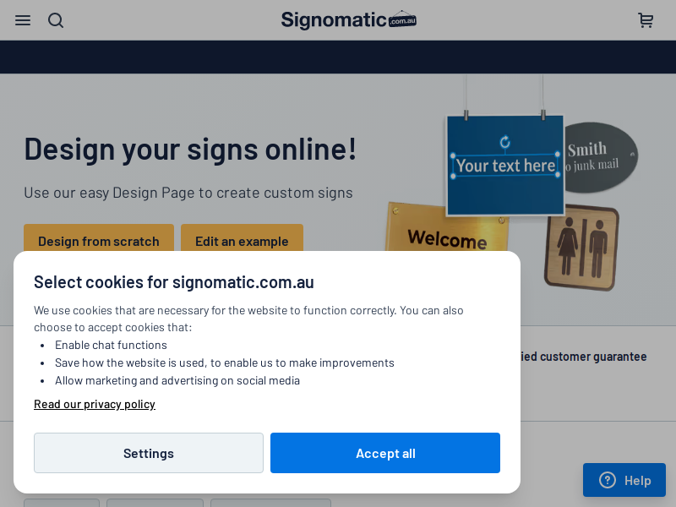Click the question mark Help icon
This screenshot has height=507, width=676.
click(x=608, y=480)
